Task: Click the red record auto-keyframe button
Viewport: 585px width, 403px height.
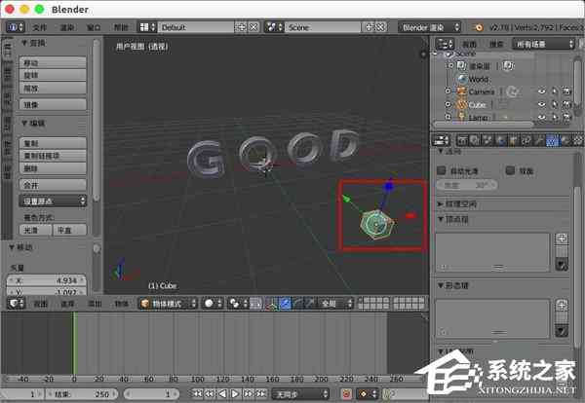Action: tap(346, 393)
